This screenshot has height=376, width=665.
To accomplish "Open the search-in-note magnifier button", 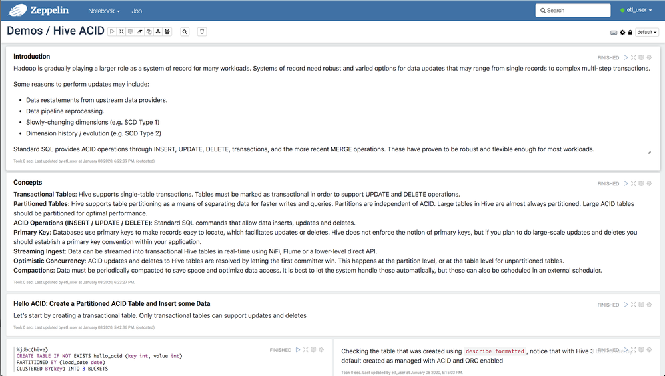I will point(185,31).
